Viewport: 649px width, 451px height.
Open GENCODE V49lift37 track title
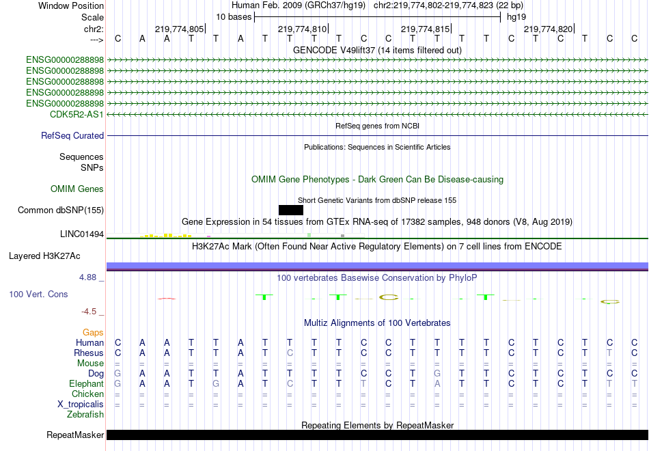377,50
